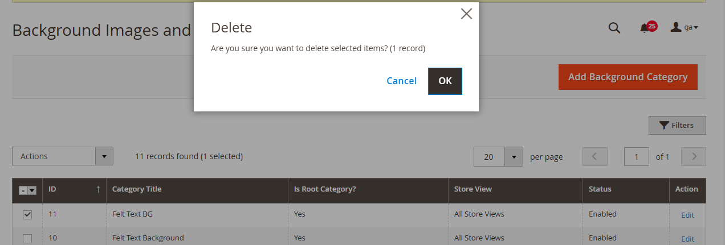Toggle the header select-all checkbox
The width and height of the screenshot is (725, 245).
click(x=22, y=190)
